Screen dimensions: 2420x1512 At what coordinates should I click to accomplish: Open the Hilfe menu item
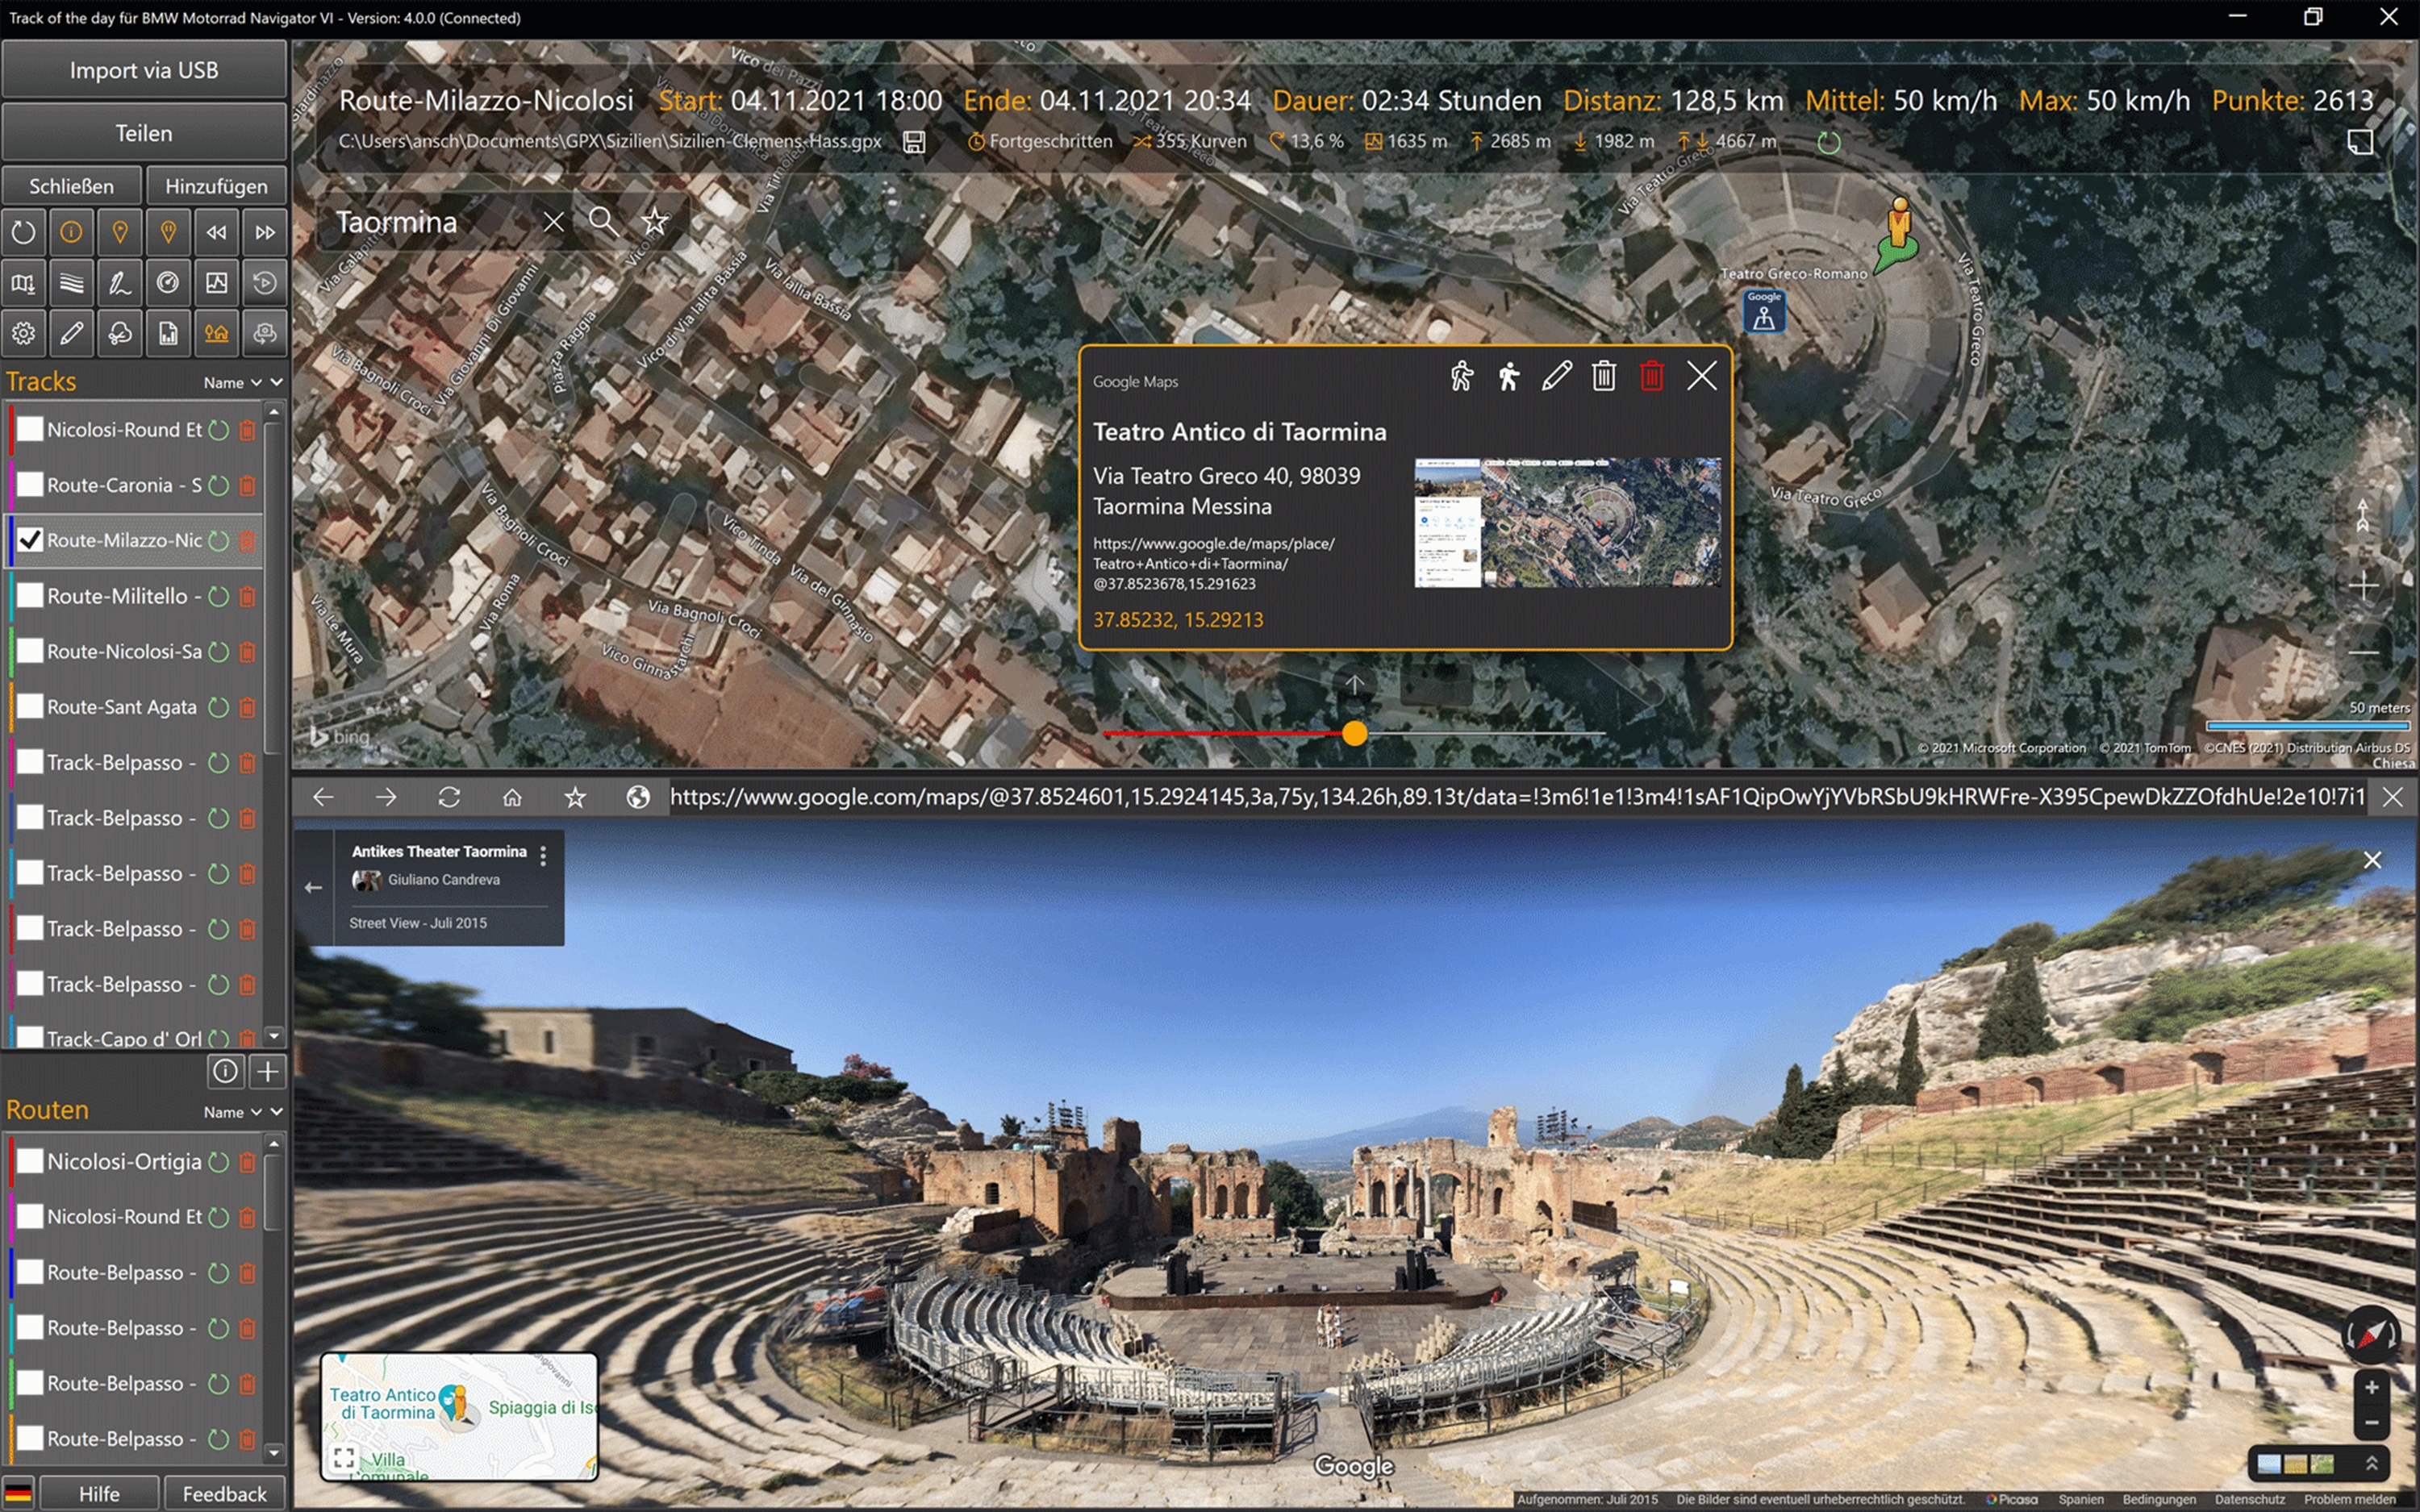[x=99, y=1493]
